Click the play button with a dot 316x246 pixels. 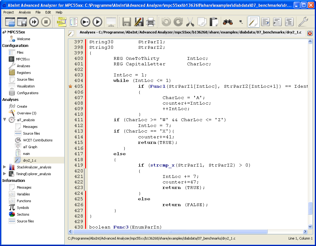pos(85,22)
